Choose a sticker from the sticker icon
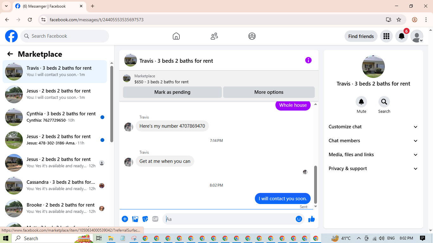Screen dimensions: 433x243 (145, 219)
